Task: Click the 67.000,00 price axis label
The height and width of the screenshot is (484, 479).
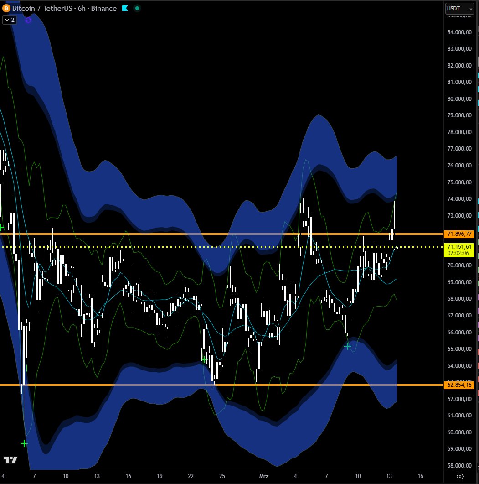Action: [459, 316]
